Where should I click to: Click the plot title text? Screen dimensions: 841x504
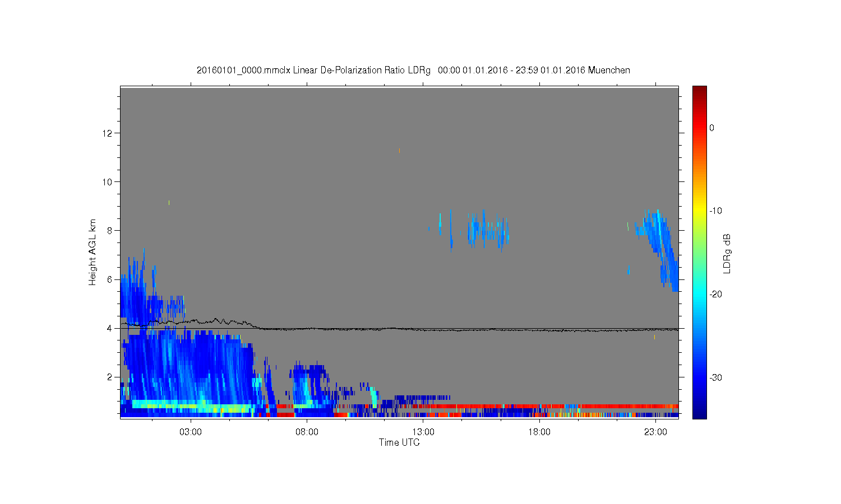(413, 71)
